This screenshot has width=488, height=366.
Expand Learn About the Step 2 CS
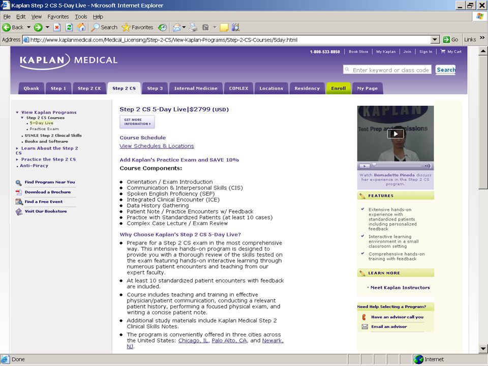point(17,148)
